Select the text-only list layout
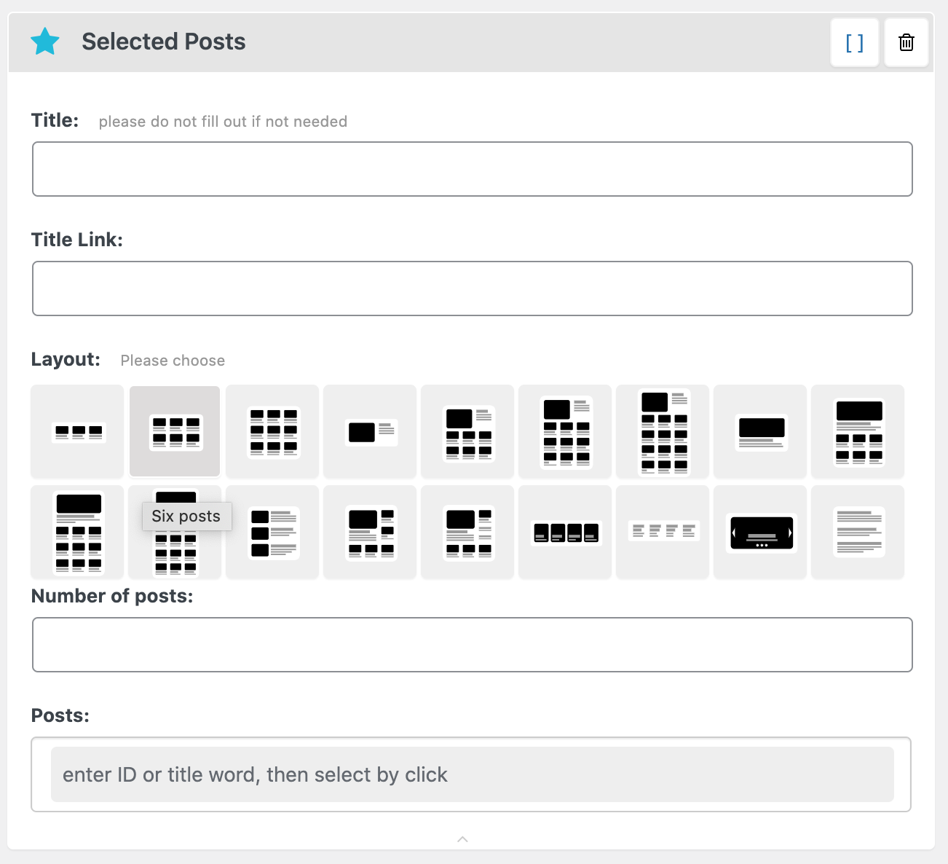The width and height of the screenshot is (948, 864). click(x=857, y=533)
